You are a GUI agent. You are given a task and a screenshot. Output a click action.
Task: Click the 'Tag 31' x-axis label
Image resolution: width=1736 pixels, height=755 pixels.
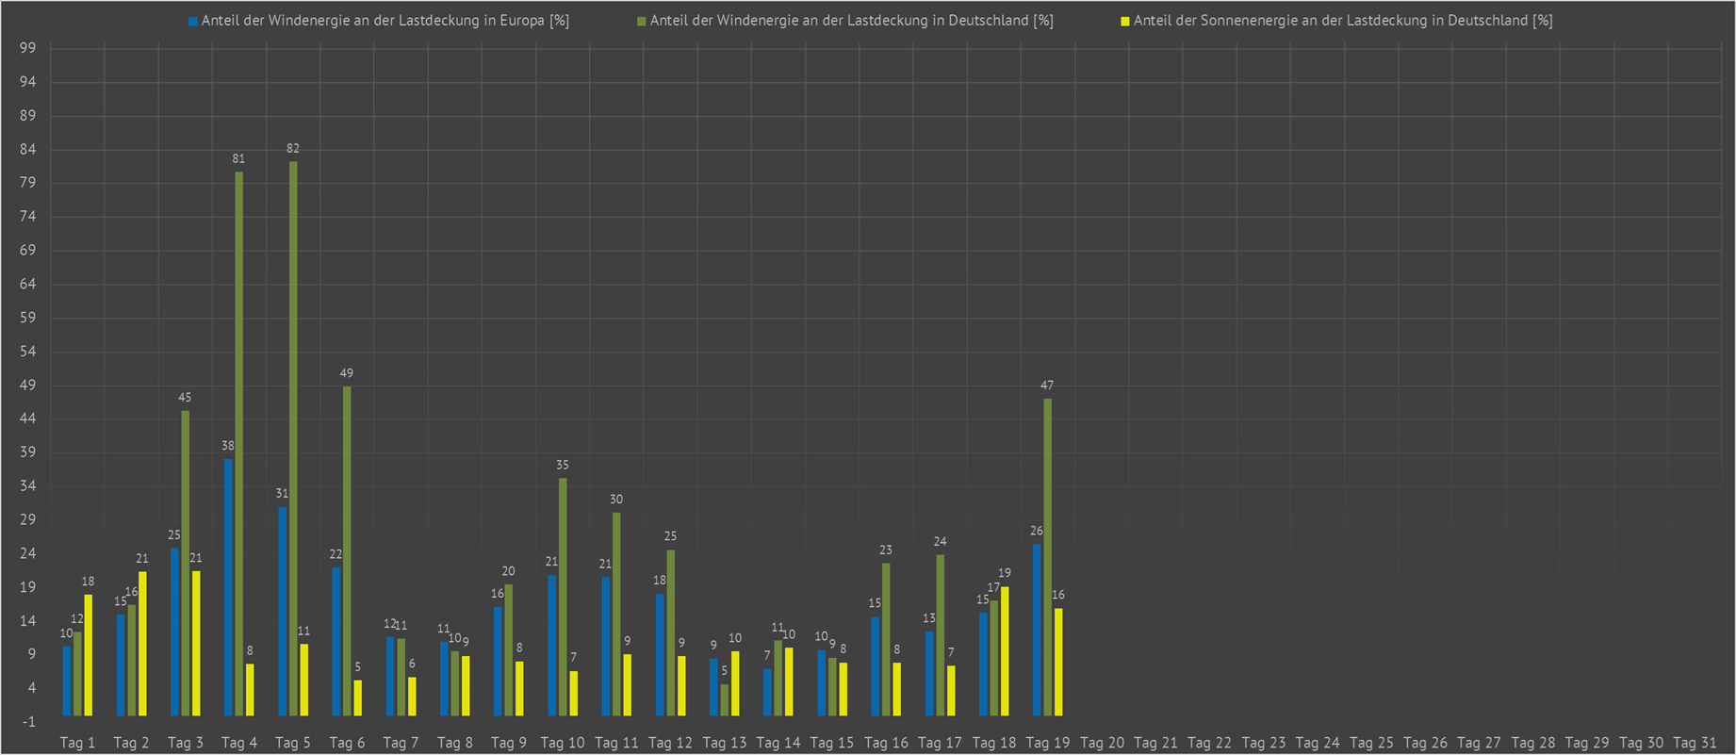[x=1695, y=743]
